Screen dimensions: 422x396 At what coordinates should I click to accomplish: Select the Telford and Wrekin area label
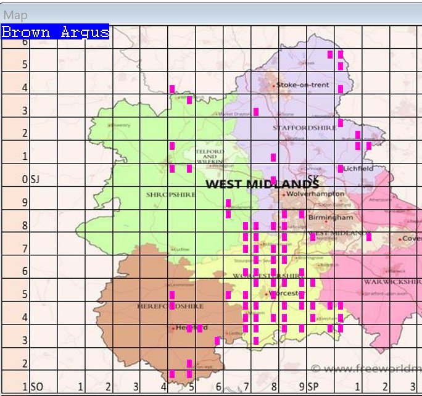pyautogui.click(x=210, y=155)
